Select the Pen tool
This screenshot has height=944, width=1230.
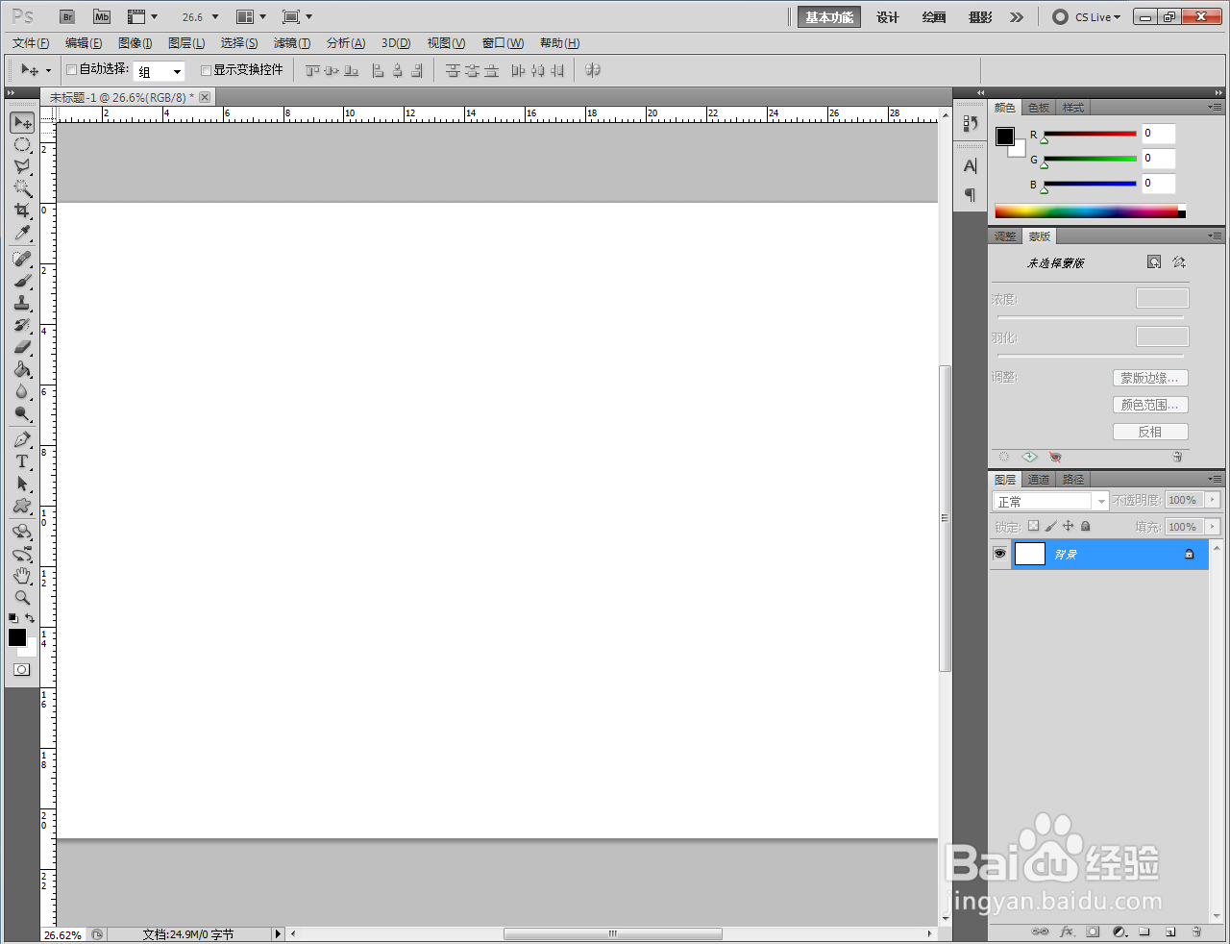click(22, 440)
